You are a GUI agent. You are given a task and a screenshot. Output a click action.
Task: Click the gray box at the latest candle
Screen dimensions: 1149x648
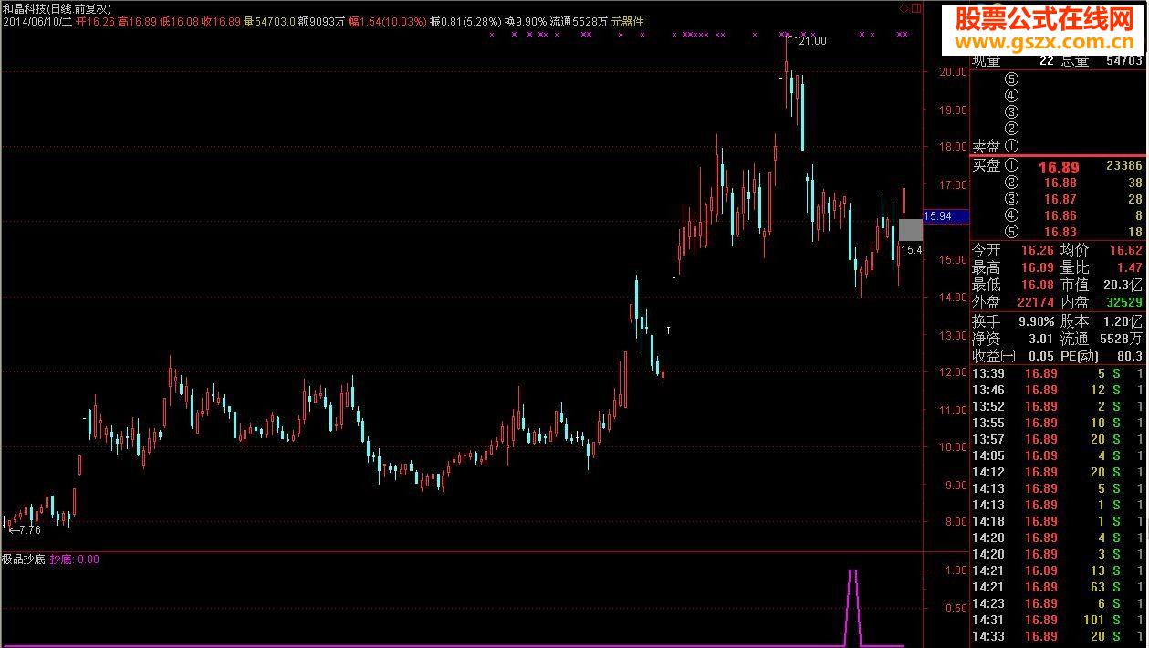[911, 230]
